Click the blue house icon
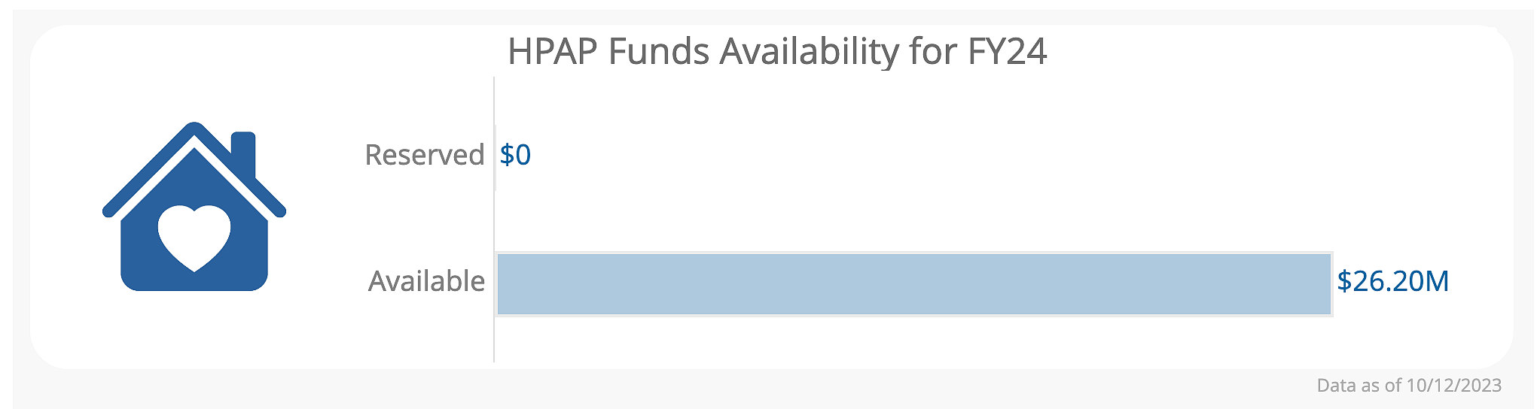This screenshot has height=409, width=1540. pyautogui.click(x=194, y=206)
